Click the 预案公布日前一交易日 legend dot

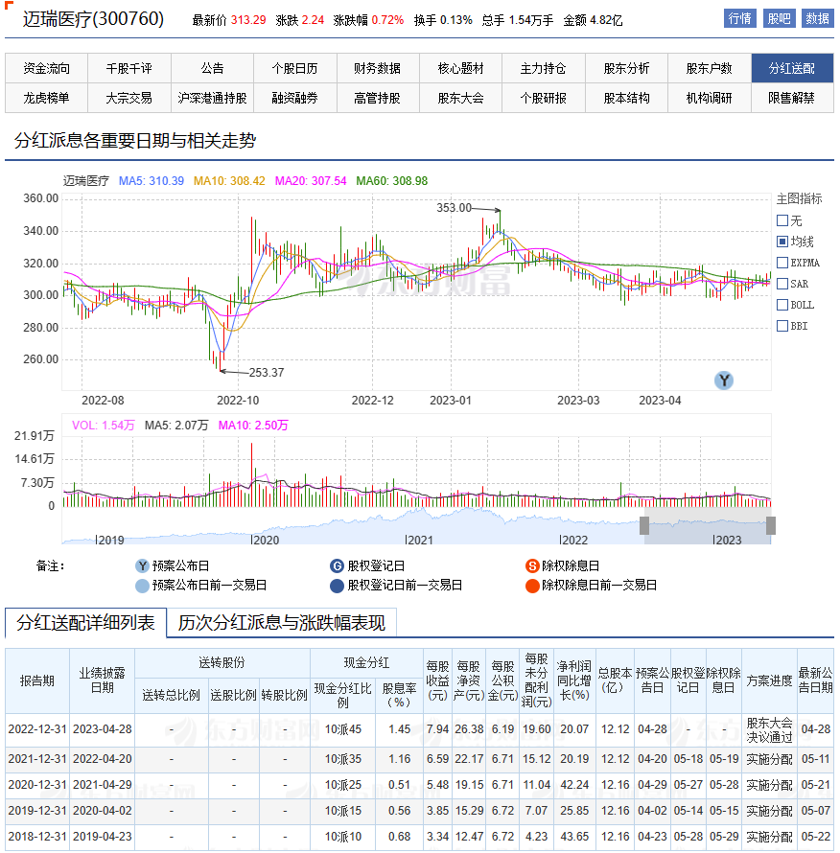tap(142, 586)
